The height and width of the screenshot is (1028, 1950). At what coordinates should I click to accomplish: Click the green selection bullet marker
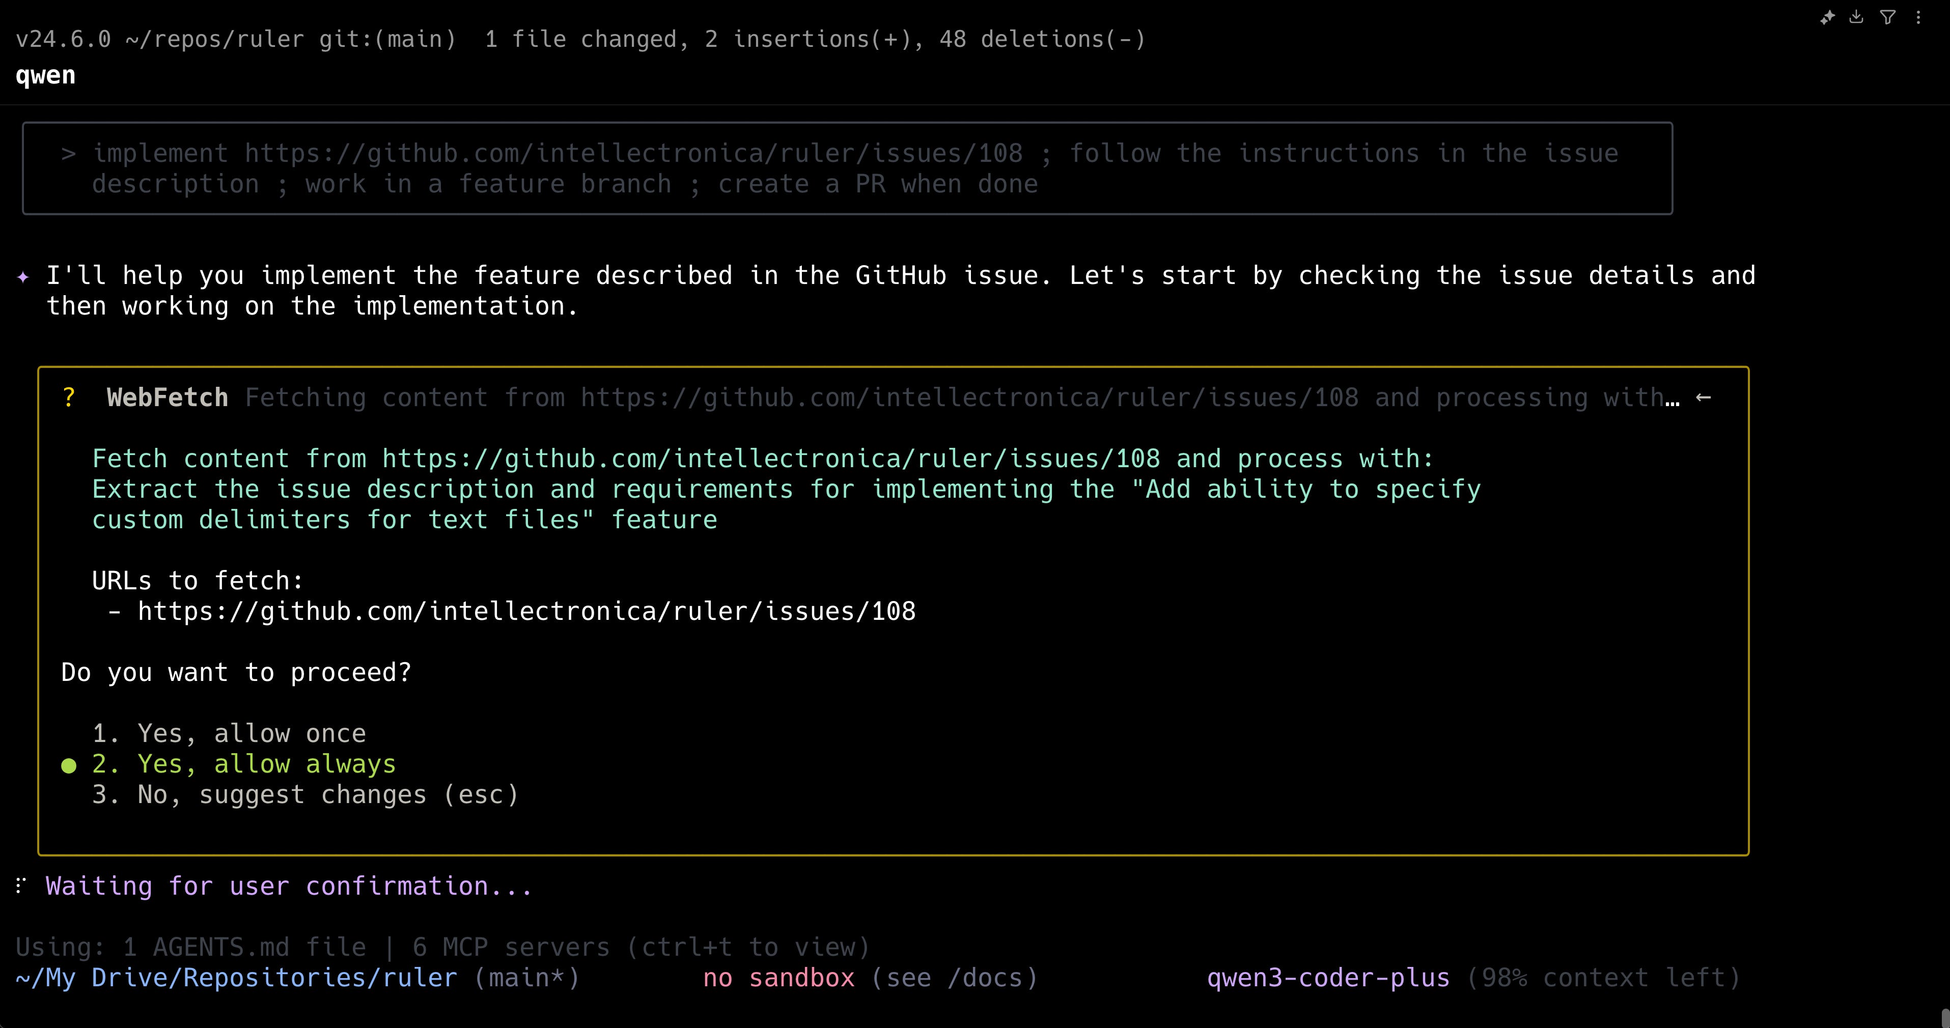pyautogui.click(x=69, y=765)
